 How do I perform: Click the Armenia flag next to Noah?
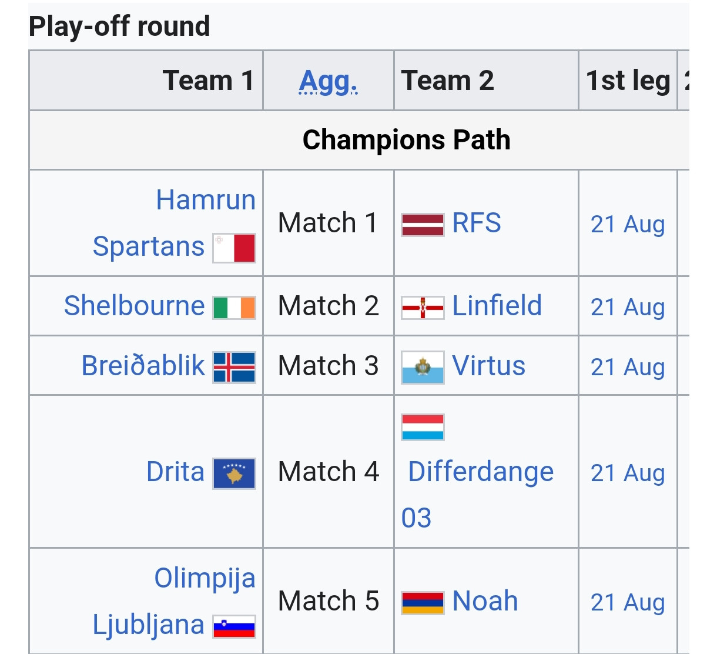point(423,603)
